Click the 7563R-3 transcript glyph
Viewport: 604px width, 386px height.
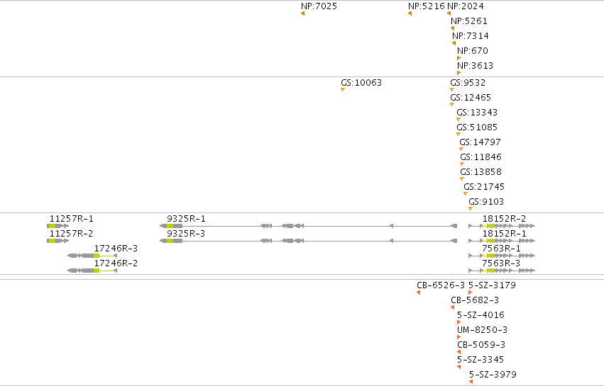pos(502,271)
